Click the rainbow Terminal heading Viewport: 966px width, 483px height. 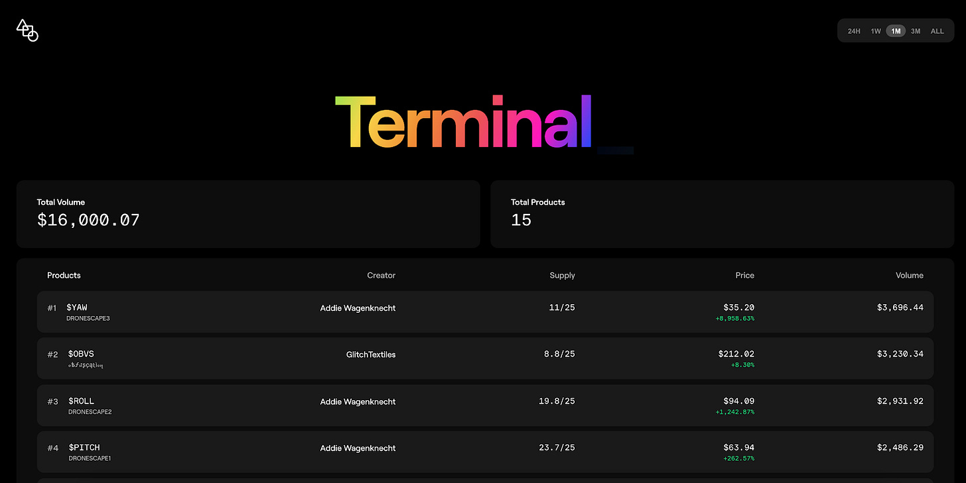pyautogui.click(x=463, y=122)
